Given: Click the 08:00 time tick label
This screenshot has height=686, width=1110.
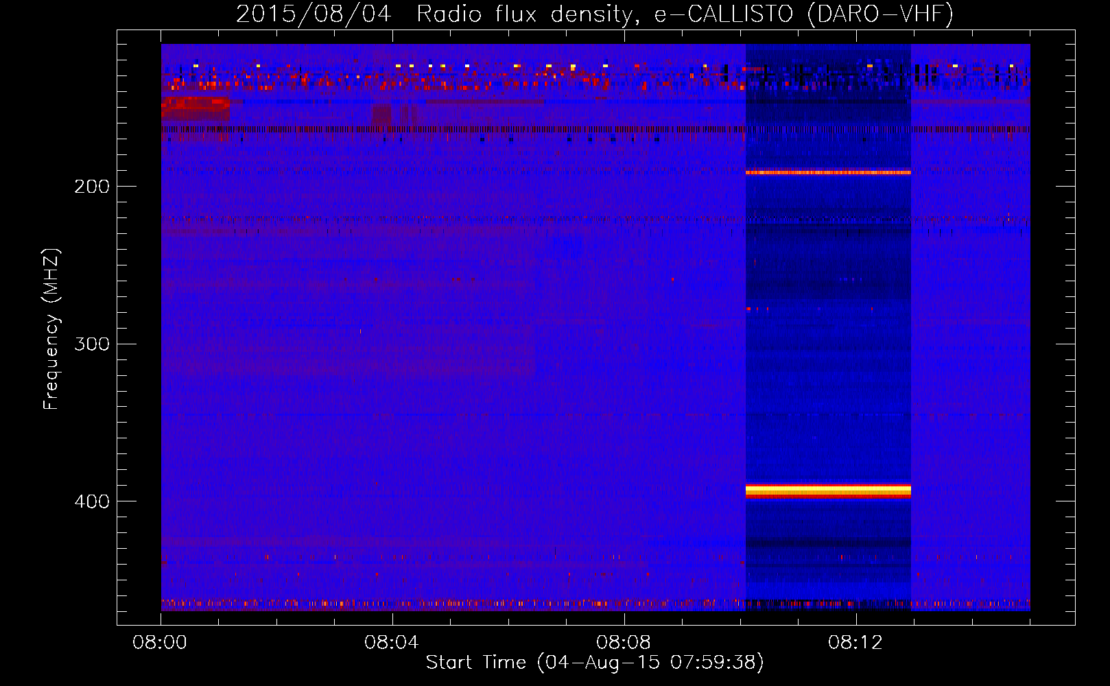Looking at the screenshot, I should click(160, 643).
